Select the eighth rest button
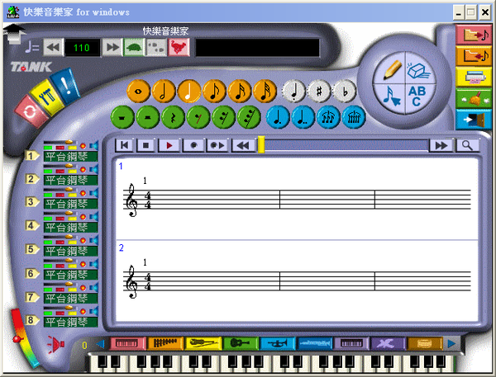This screenshot has width=496, height=377. pos(198,117)
